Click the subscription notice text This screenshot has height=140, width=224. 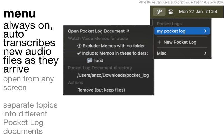[x=181, y=2]
